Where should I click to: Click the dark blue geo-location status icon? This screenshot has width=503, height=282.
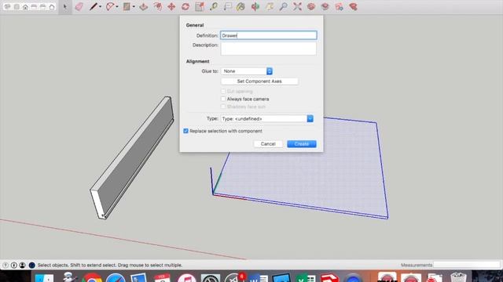tap(31, 265)
